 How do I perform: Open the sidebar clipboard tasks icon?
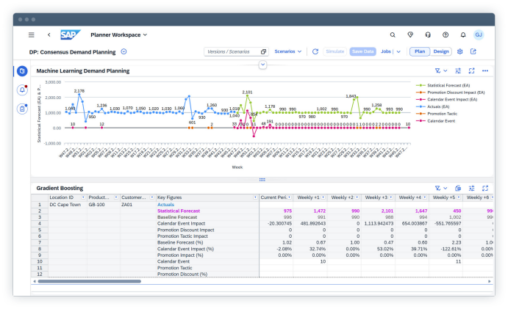22,109
